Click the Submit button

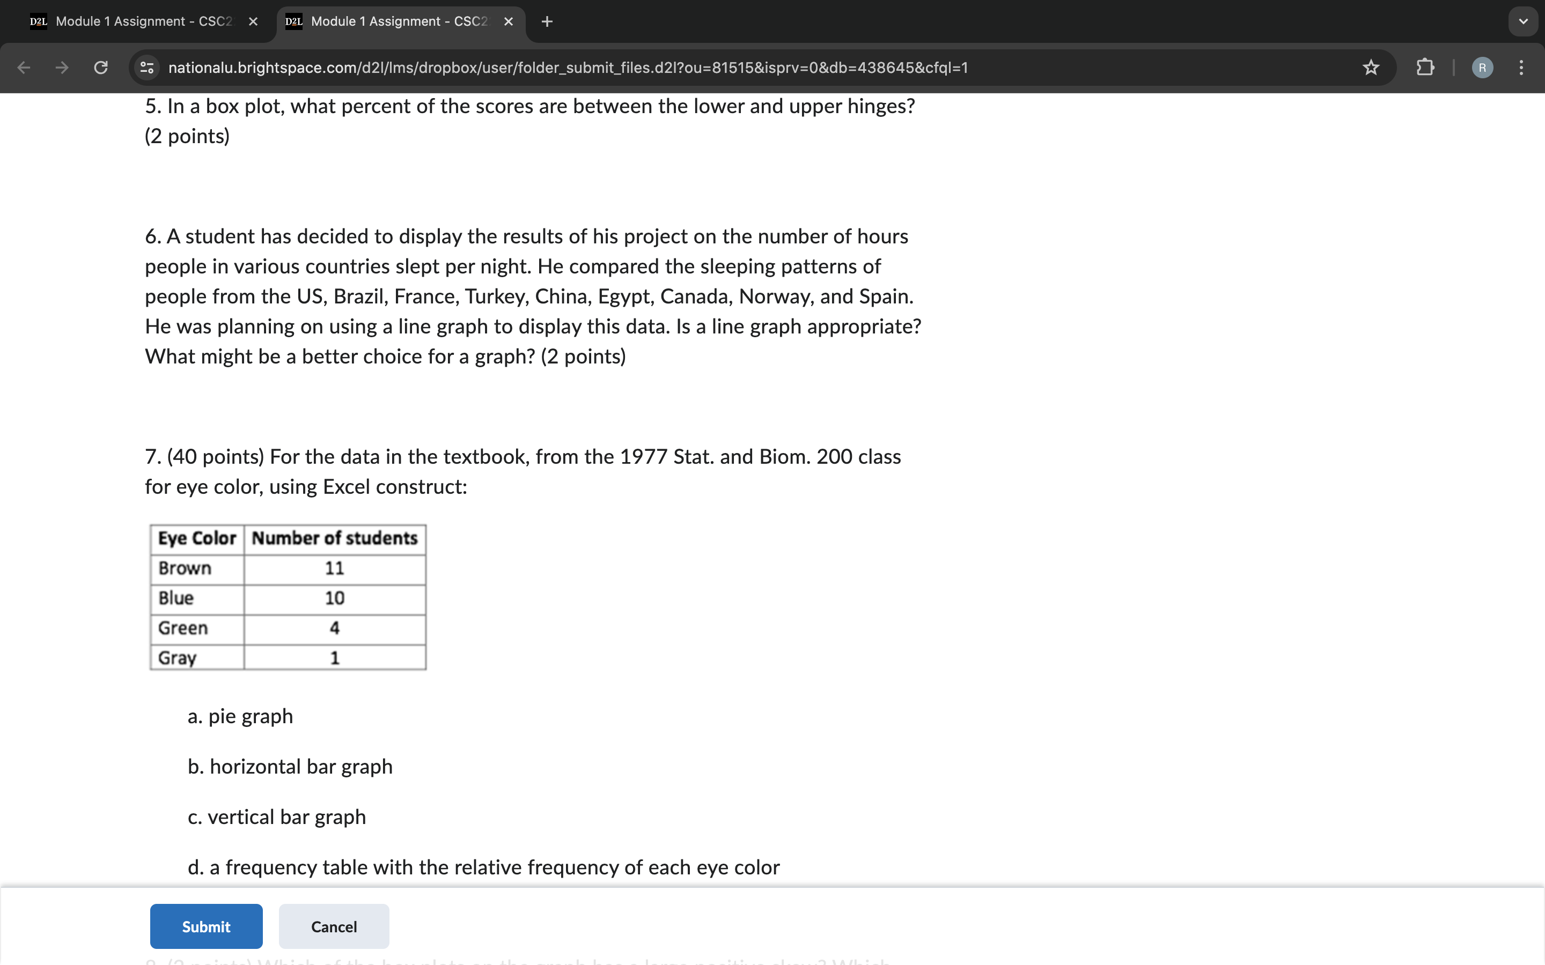206,925
